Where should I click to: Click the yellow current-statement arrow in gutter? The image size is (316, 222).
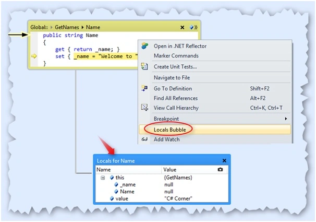tap(34, 56)
